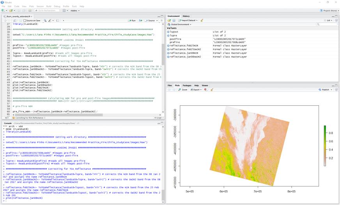
Task: Open the Export dropdown in Plots pane
Action: coord(196,89)
